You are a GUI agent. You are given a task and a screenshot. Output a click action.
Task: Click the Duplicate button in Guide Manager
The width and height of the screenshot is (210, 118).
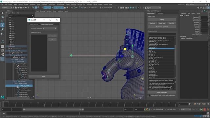click(152, 23)
